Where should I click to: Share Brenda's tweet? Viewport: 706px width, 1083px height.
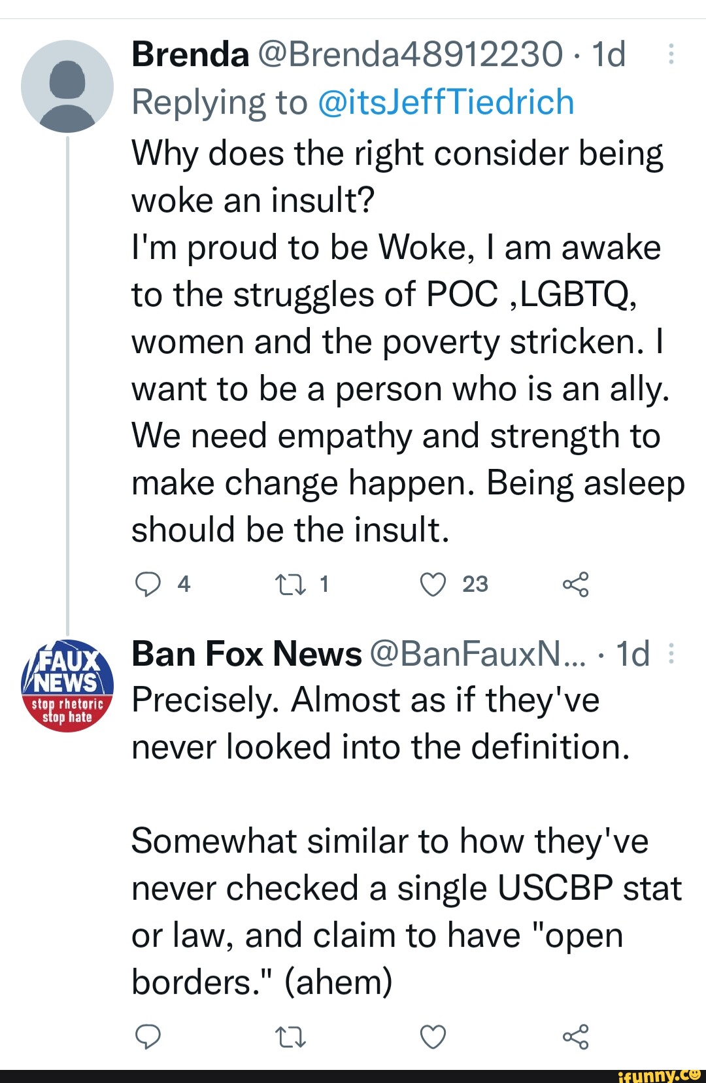click(575, 584)
